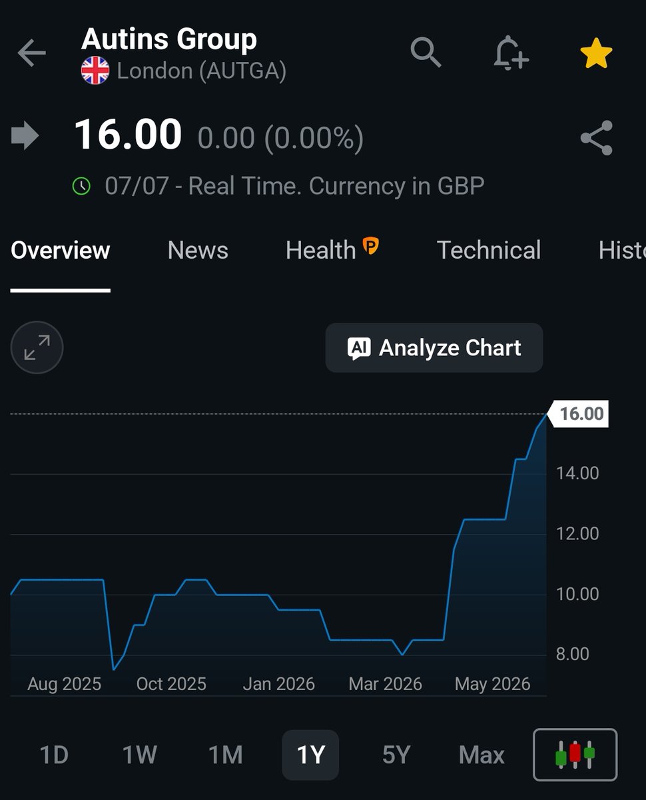
Task: Tap the 0.00 (0.00%) change value
Action: pos(281,139)
